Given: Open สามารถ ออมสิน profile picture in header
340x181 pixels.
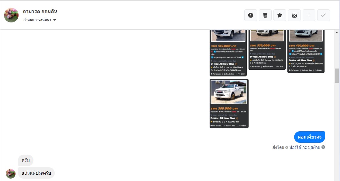Looking at the screenshot, I should (x=11, y=15).
